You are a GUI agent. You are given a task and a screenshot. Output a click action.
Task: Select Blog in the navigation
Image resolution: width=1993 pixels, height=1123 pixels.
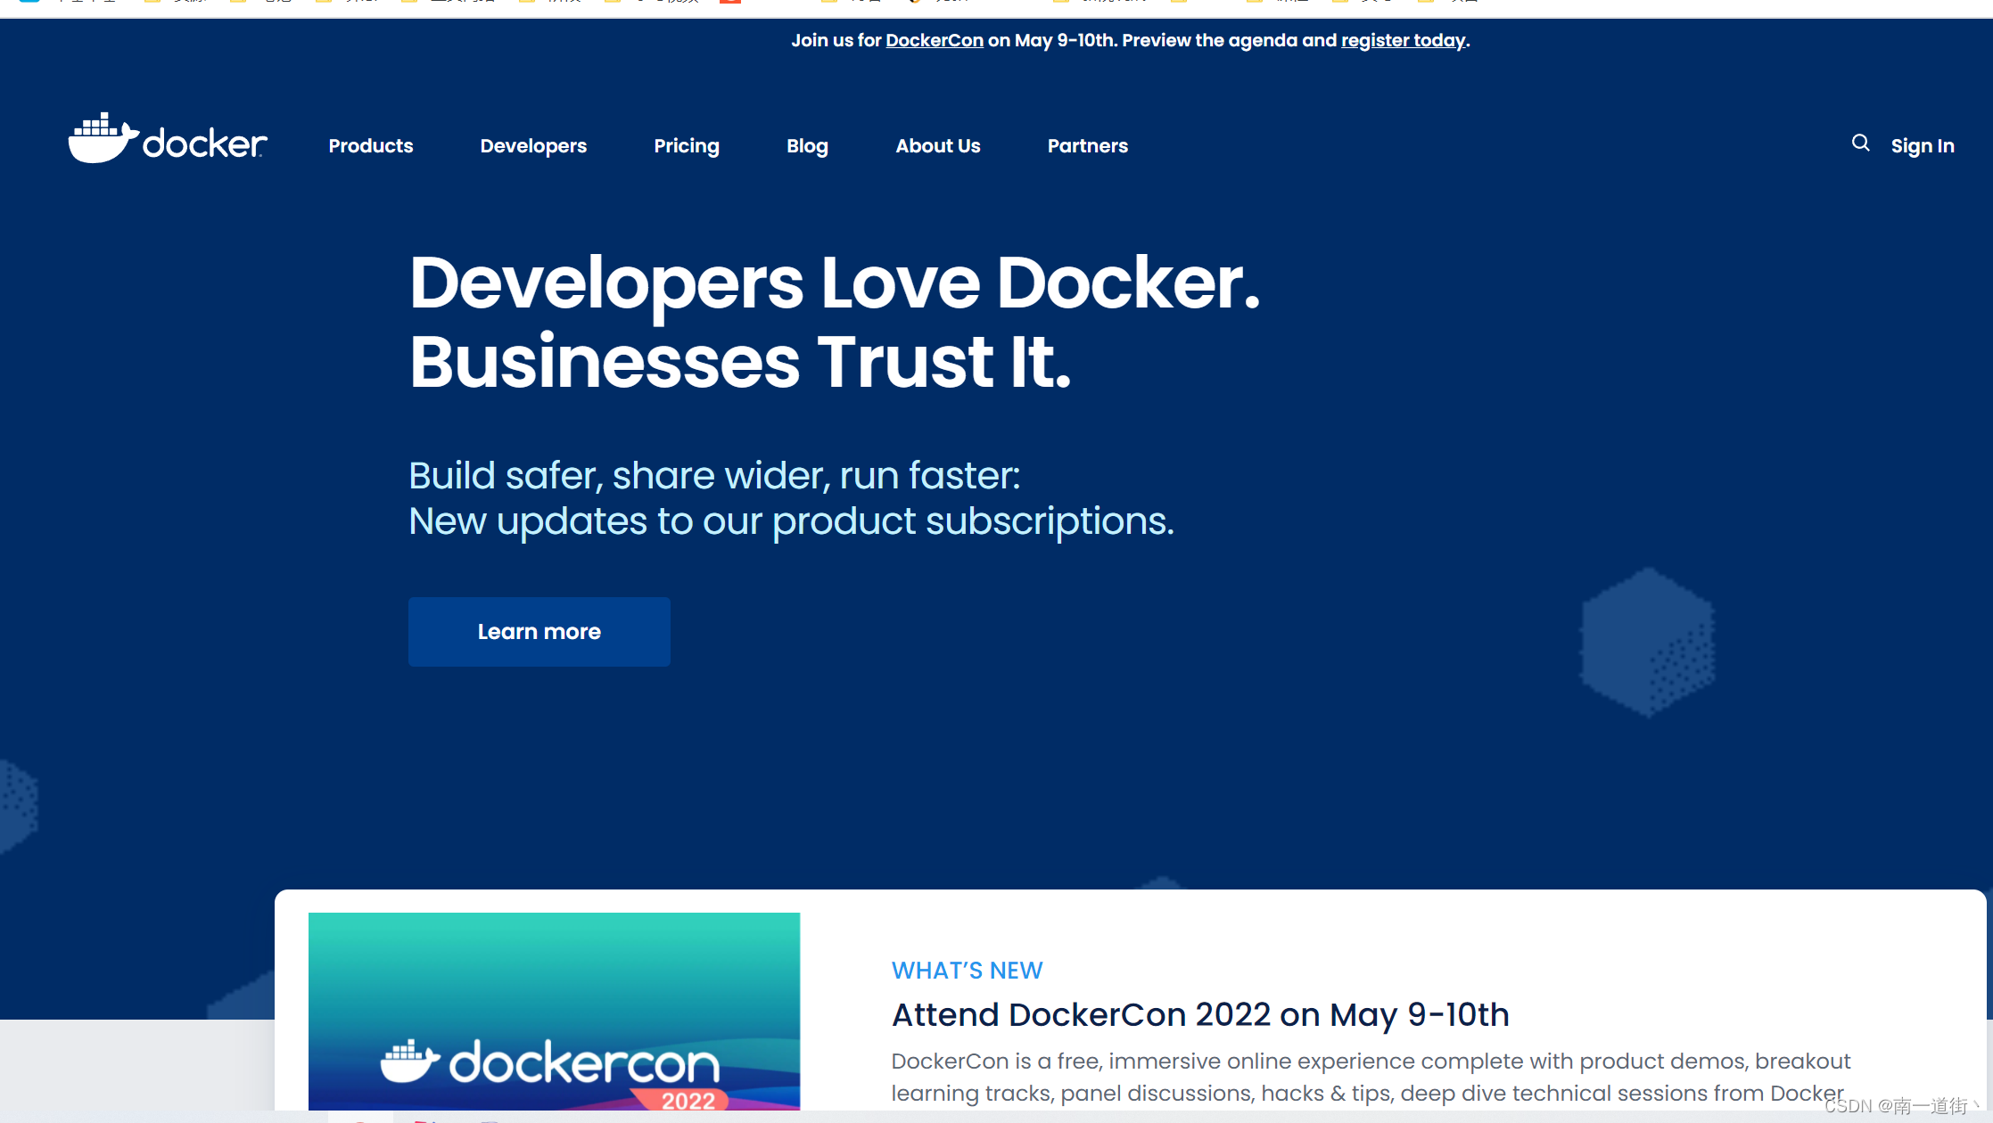pyautogui.click(x=806, y=145)
